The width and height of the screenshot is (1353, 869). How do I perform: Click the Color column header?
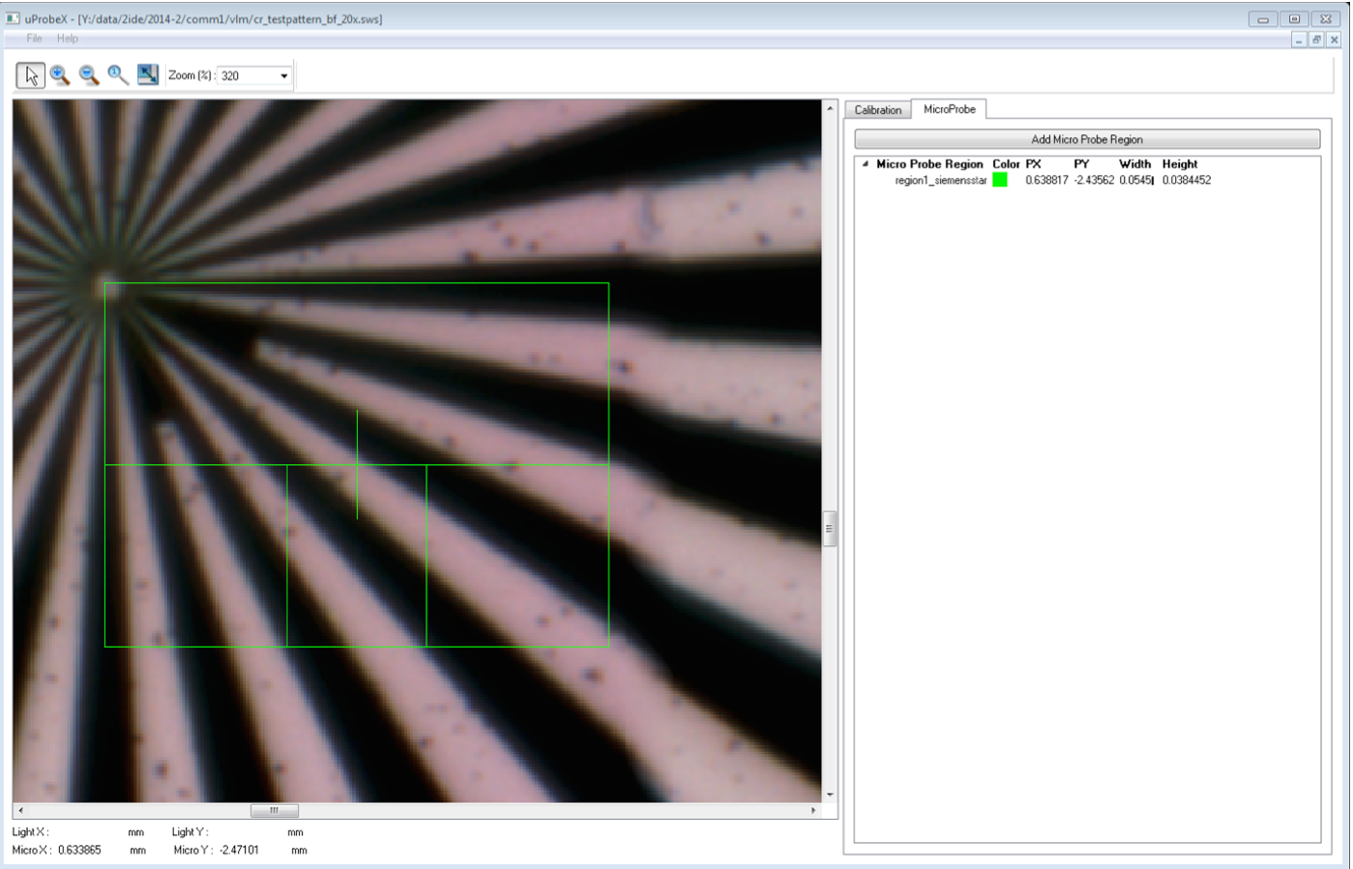[1006, 164]
